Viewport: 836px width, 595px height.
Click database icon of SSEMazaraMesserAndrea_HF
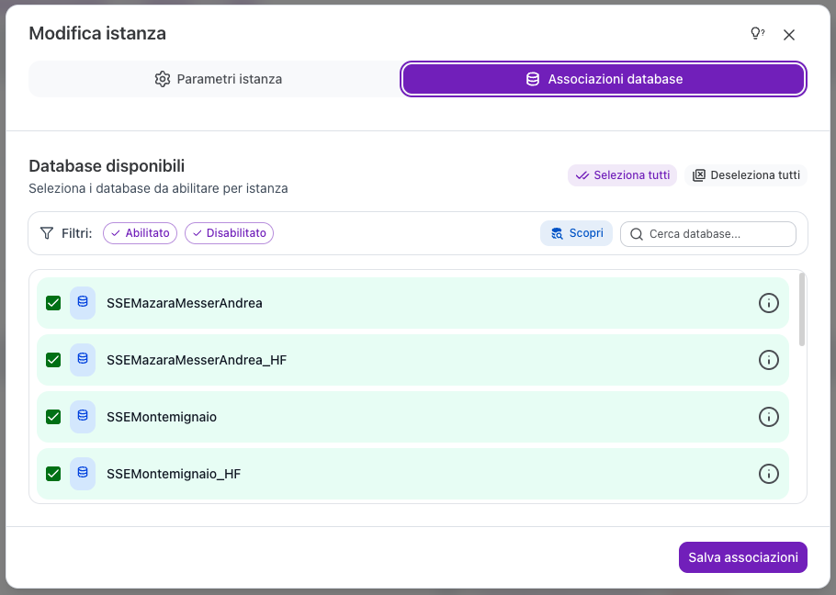(83, 360)
